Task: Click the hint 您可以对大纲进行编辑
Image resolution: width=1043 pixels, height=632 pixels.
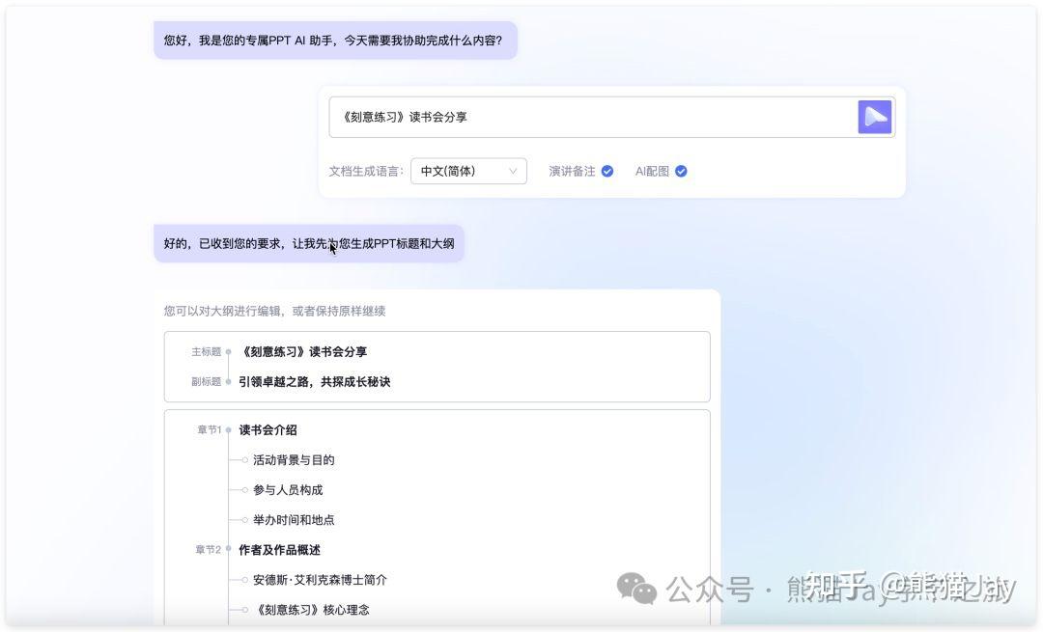Action: (x=274, y=311)
